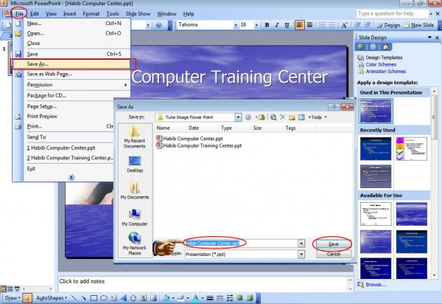Click Save button in Save As dialog
Viewport: 442px width, 304px height.
334,244
